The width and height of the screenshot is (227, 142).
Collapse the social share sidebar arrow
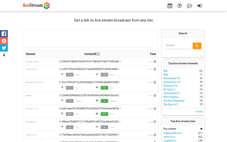(4, 55)
